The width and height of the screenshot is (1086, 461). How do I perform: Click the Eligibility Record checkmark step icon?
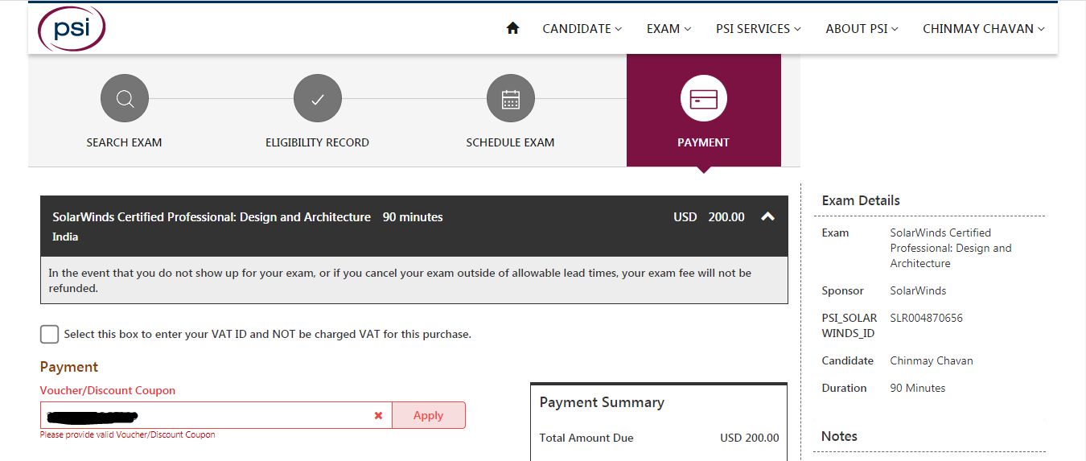point(317,100)
